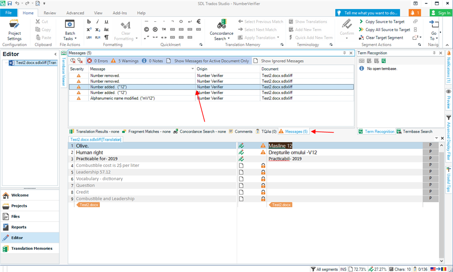Click the Batch Tasks icon

coord(70,24)
